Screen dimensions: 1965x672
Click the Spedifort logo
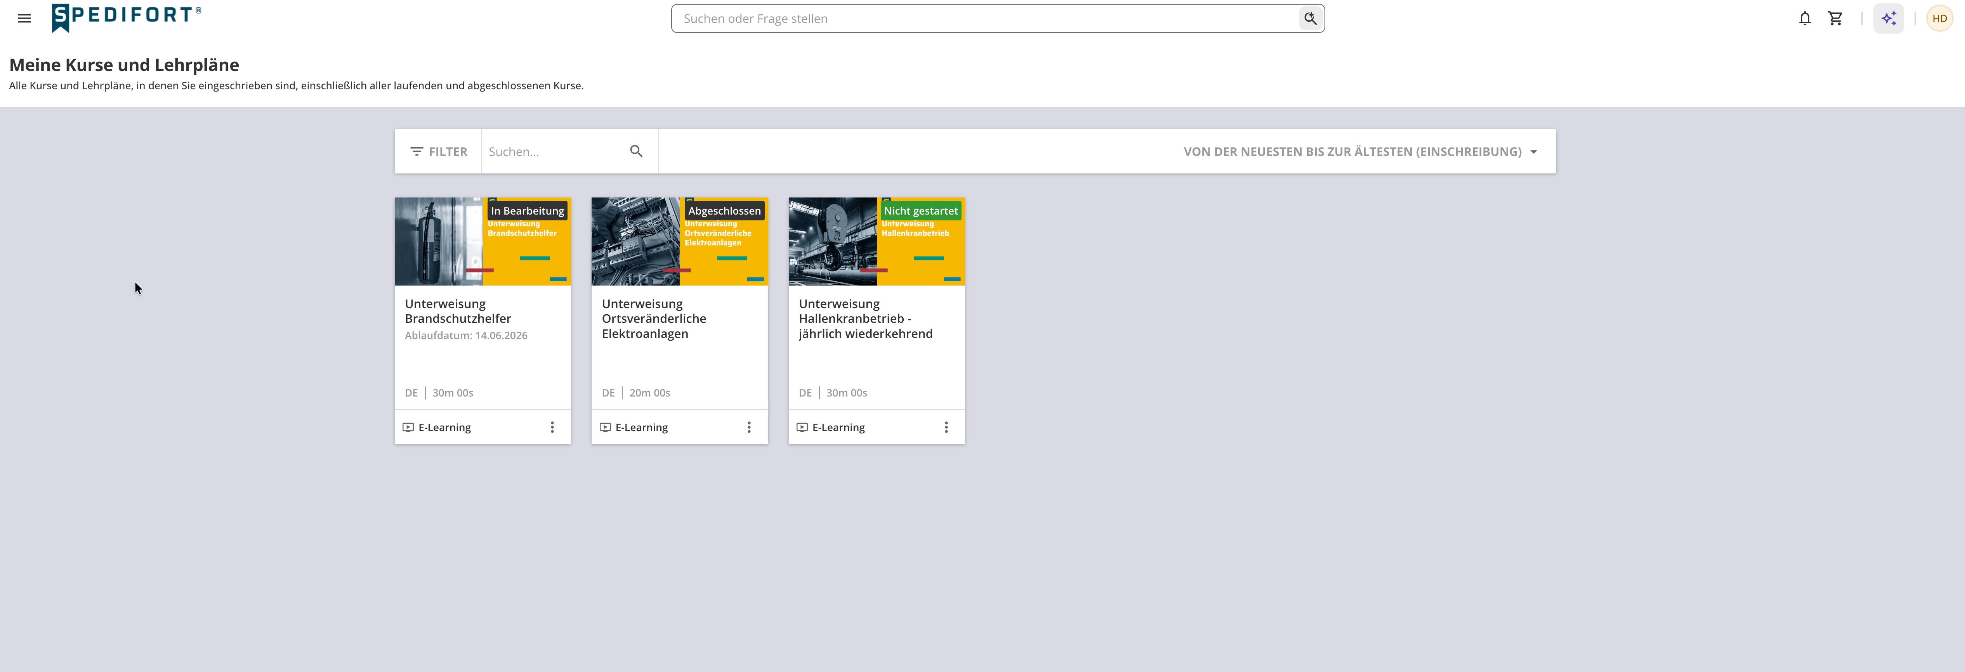127,17
